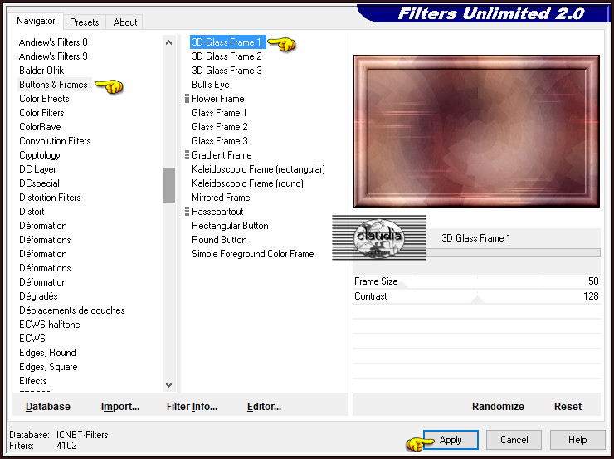614x459 pixels.
Task: Click the icon beside Flower Frame
Action: click(x=187, y=99)
